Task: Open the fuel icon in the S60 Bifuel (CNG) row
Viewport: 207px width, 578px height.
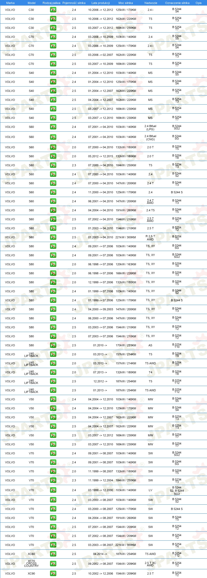Action: tap(53, 137)
